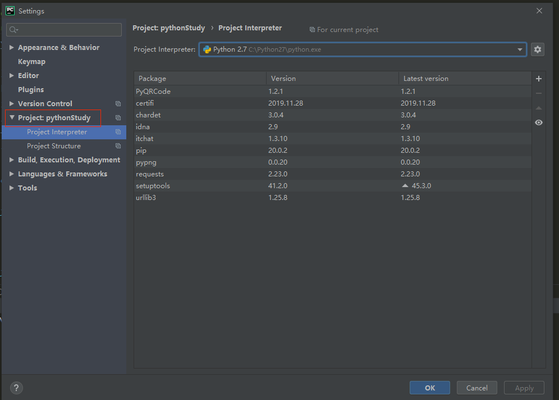Click the OK button

(429, 388)
